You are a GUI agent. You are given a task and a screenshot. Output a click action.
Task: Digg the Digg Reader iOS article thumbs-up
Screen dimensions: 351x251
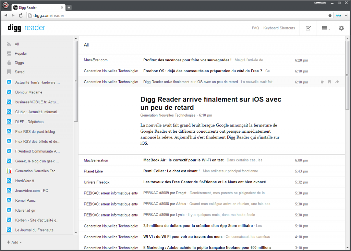(x=322, y=82)
